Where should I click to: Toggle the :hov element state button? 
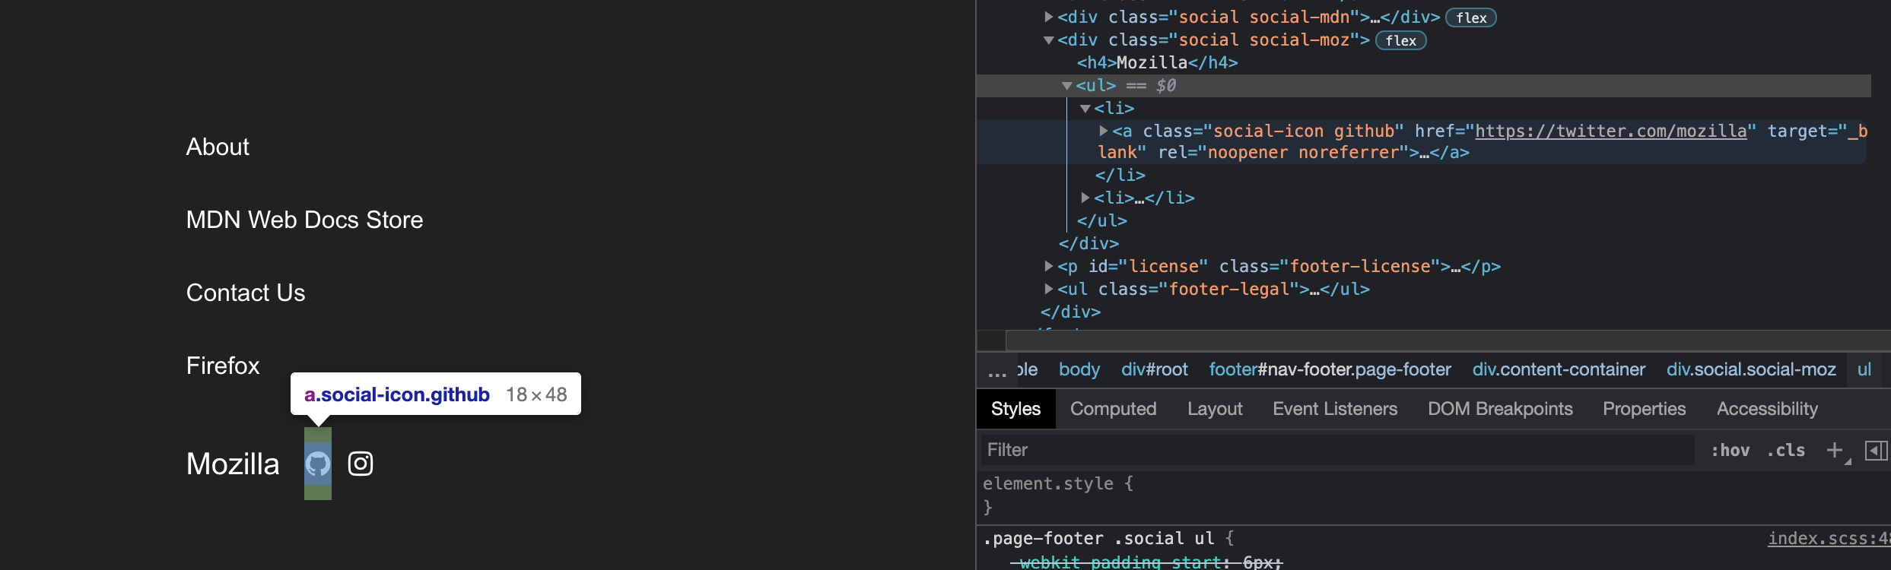click(1730, 450)
